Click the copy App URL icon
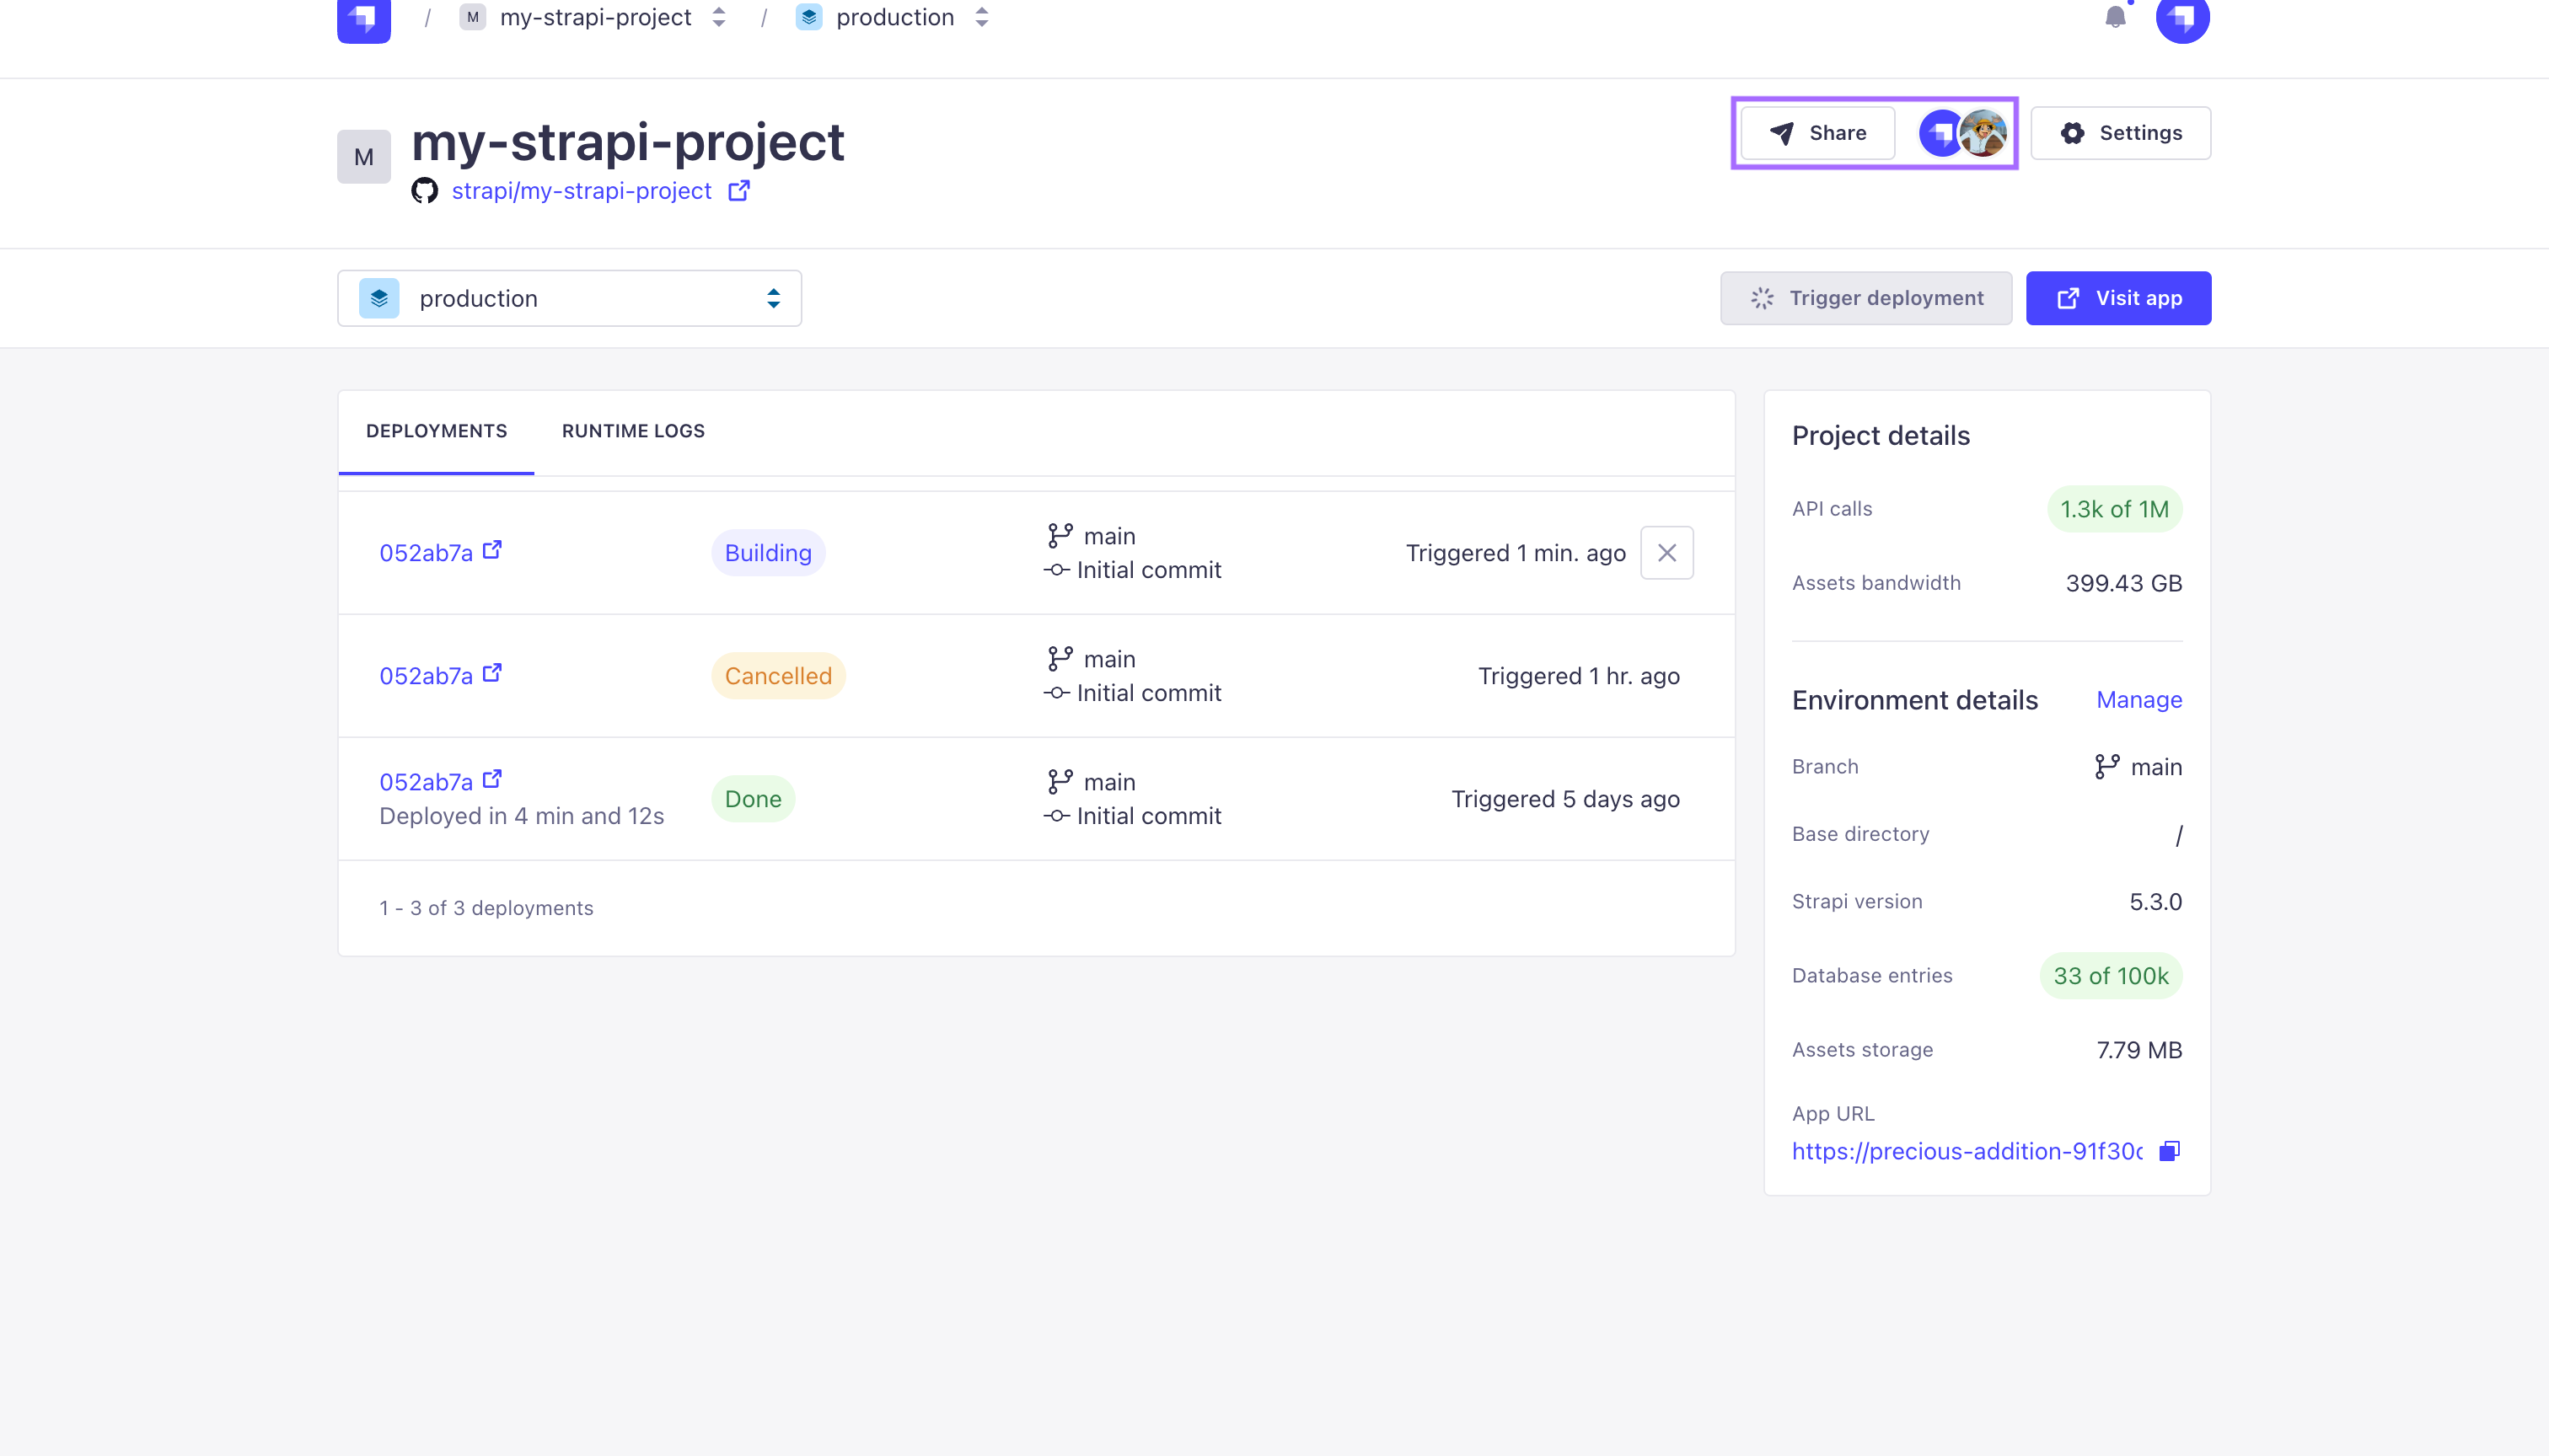 2169,1151
